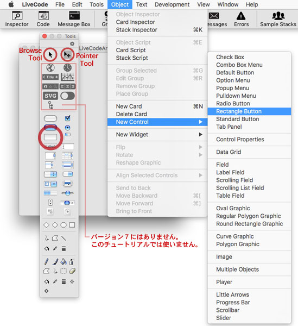Choose the blue default button tool
This screenshot has height=326, width=298.
tap(50, 127)
